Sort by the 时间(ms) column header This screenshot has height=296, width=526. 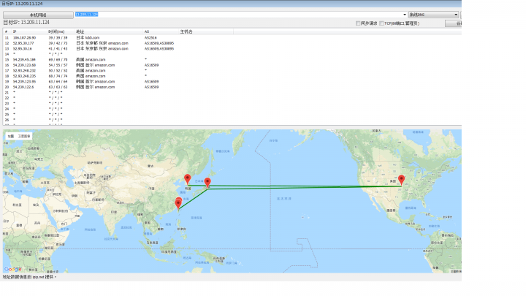(56, 31)
